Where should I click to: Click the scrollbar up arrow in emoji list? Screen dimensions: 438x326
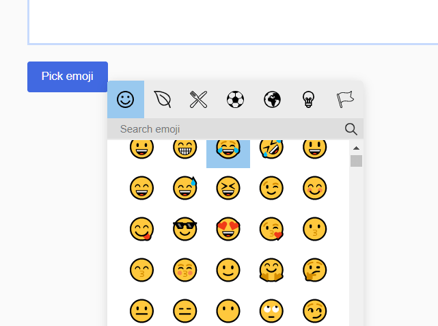356,148
